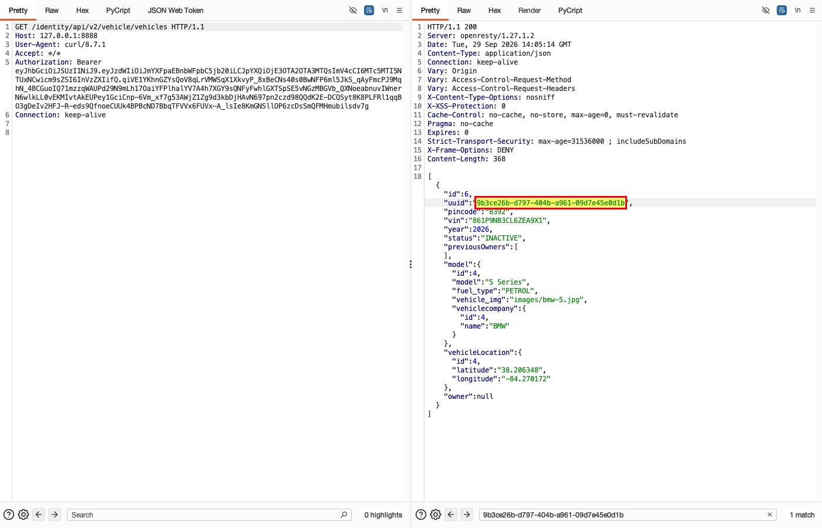Open the request PyCript tab

click(118, 11)
